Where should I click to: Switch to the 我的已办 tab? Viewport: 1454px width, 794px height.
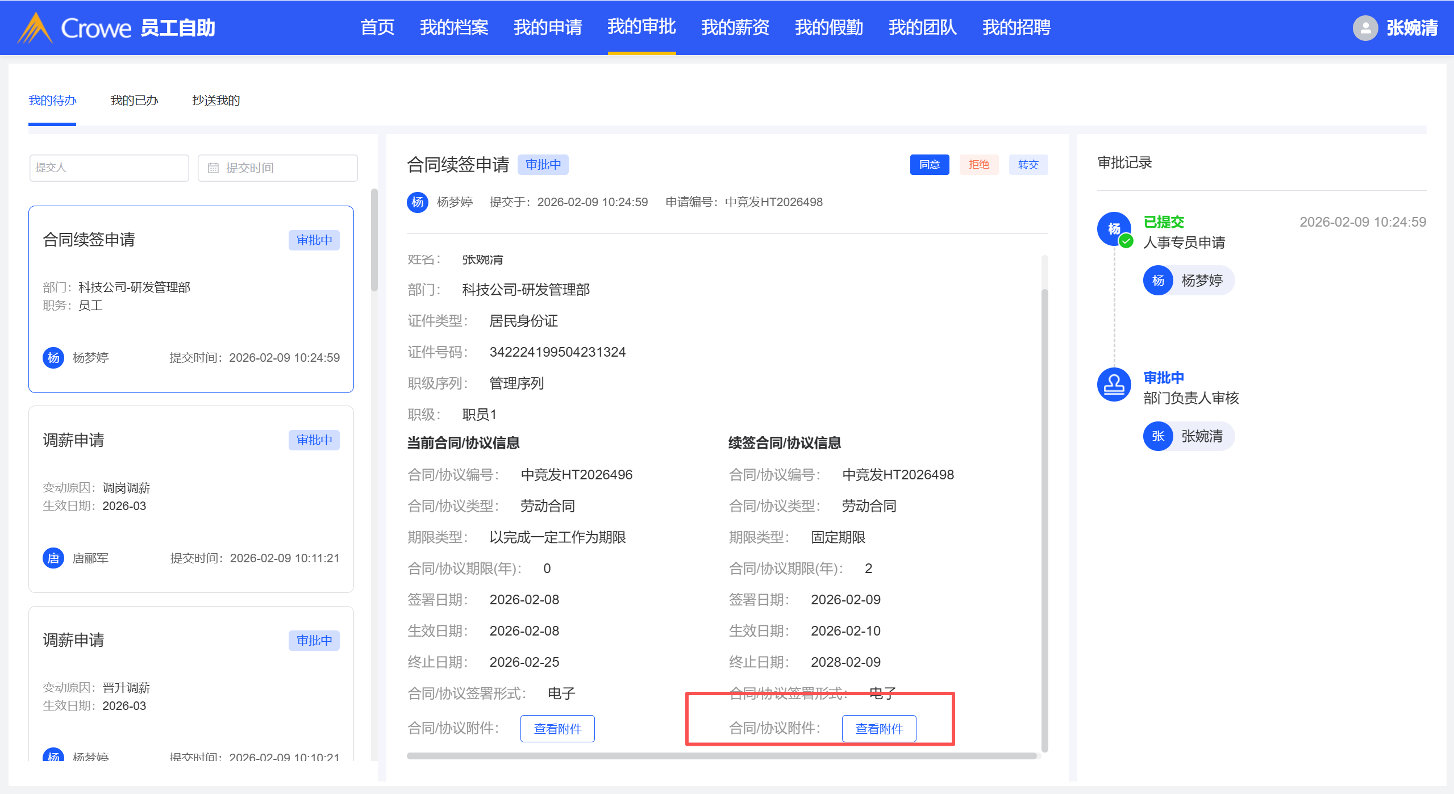pos(134,101)
